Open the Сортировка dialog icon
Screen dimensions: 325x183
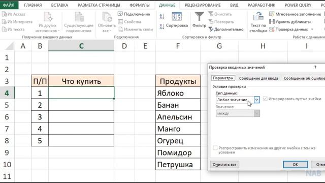177,17
